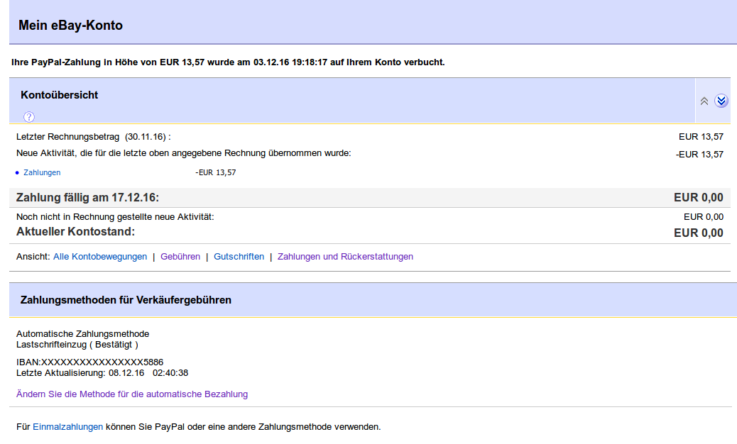Click the Zahlung fällig am 17.12.16 row
The image size is (737, 444).
[87, 197]
